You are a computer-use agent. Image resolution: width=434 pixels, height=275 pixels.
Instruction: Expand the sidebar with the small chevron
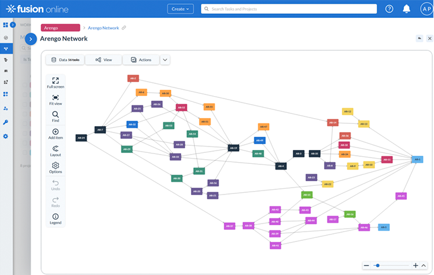coord(13,25)
